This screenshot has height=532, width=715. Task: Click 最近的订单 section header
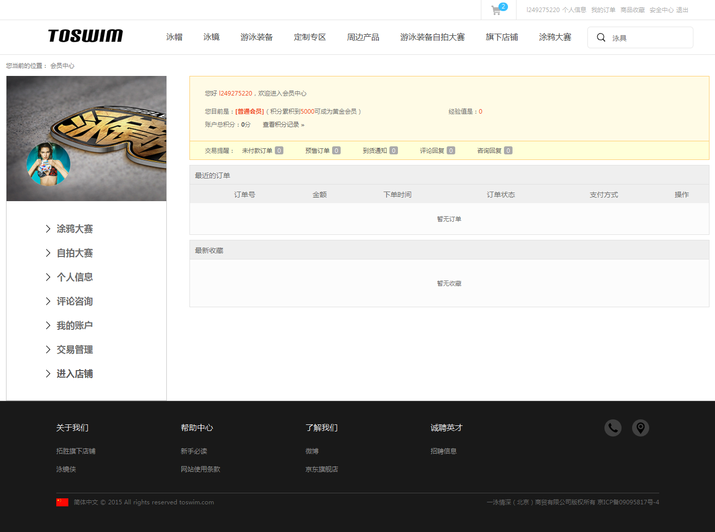click(213, 175)
